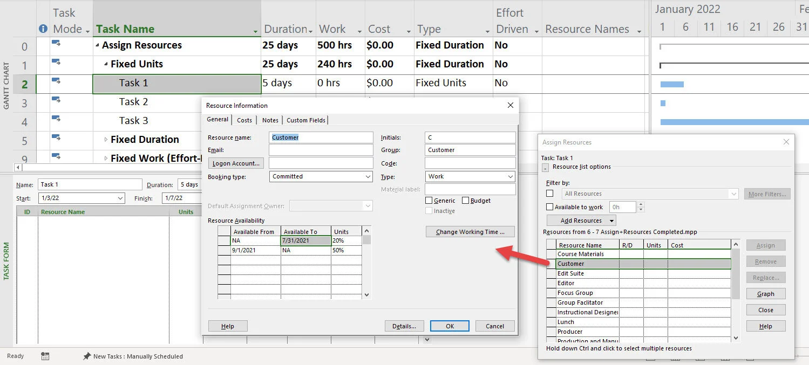This screenshot has height=365, width=809.
Task: Toggle the Generic checkbox
Action: click(429, 201)
